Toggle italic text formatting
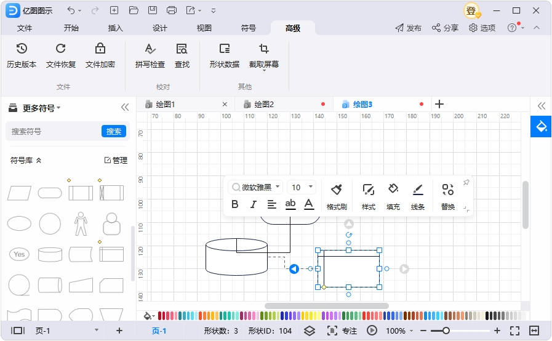Image resolution: width=552 pixels, height=341 pixels. (x=253, y=204)
